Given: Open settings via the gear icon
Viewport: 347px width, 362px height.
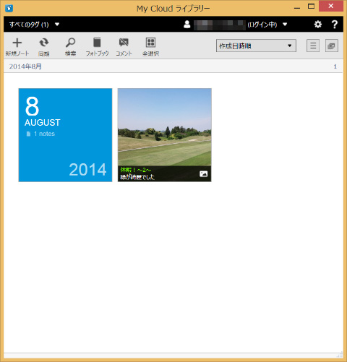Looking at the screenshot, I should pos(318,25).
